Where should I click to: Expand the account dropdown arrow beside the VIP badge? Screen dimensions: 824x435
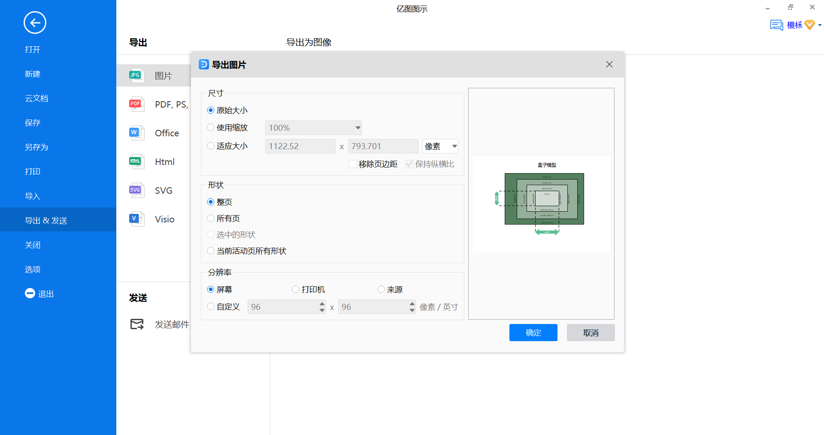coord(820,25)
